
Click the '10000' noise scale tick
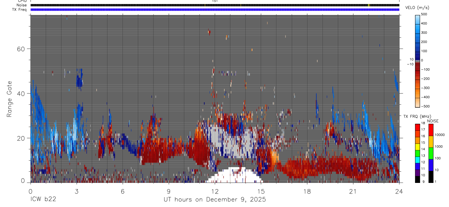(x=439, y=135)
